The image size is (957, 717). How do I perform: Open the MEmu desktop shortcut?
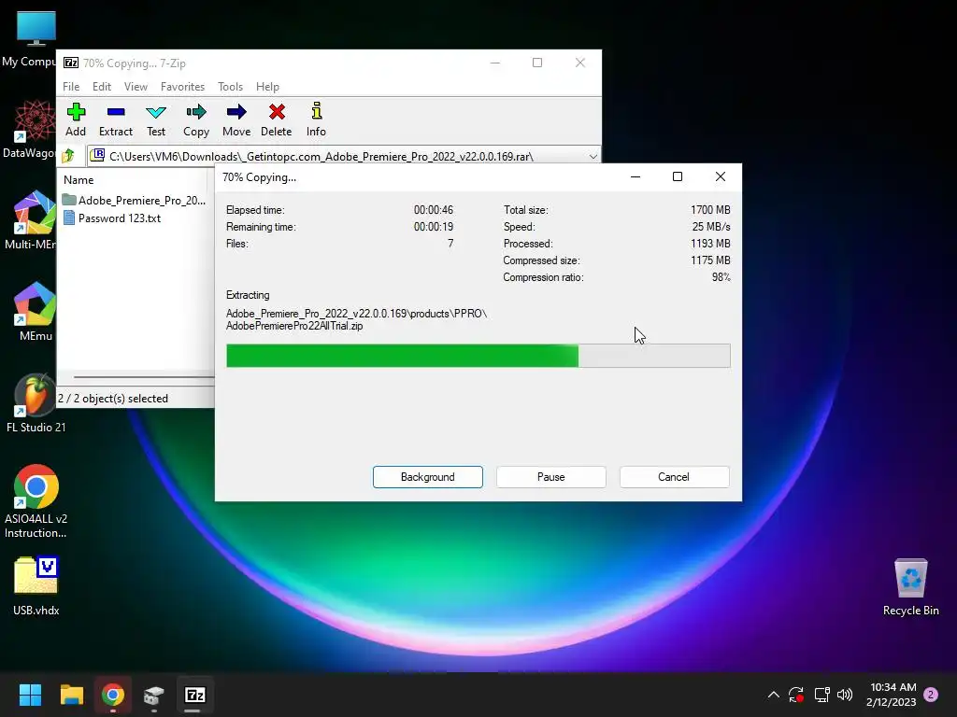tap(36, 312)
